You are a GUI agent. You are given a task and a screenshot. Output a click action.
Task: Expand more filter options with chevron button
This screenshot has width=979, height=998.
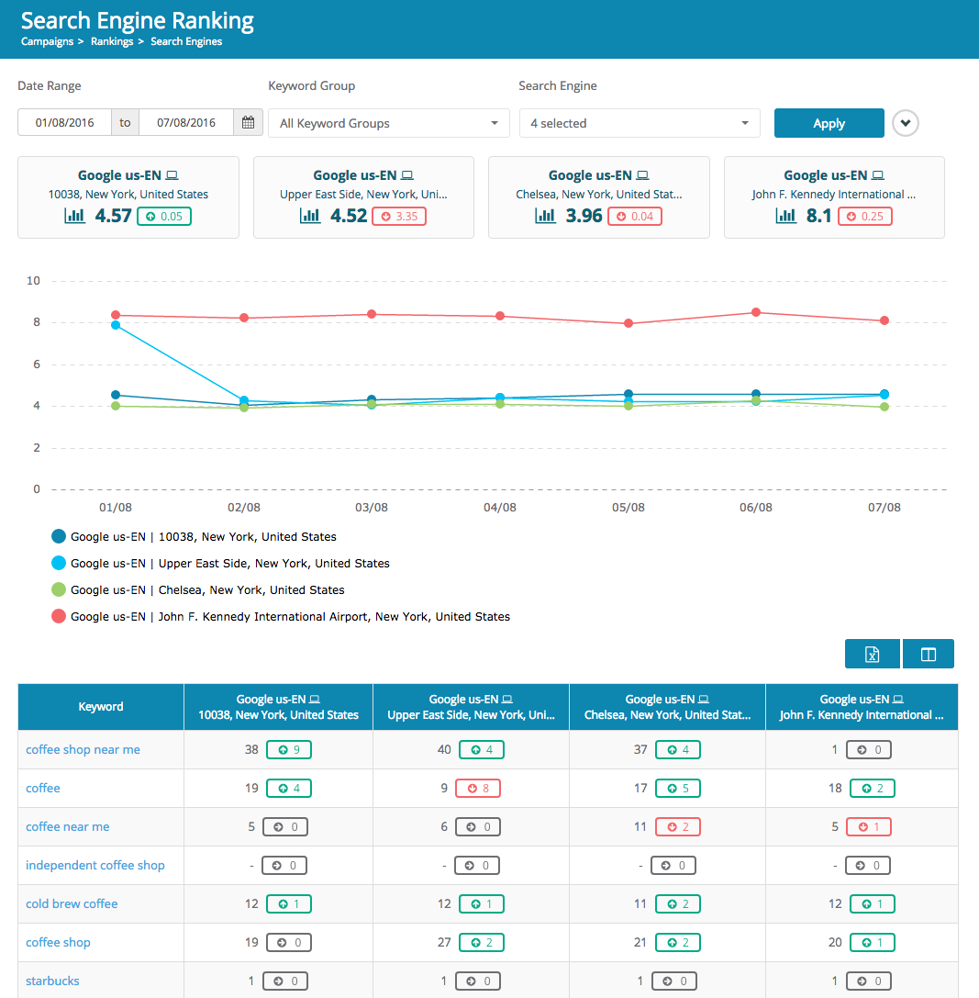click(906, 123)
